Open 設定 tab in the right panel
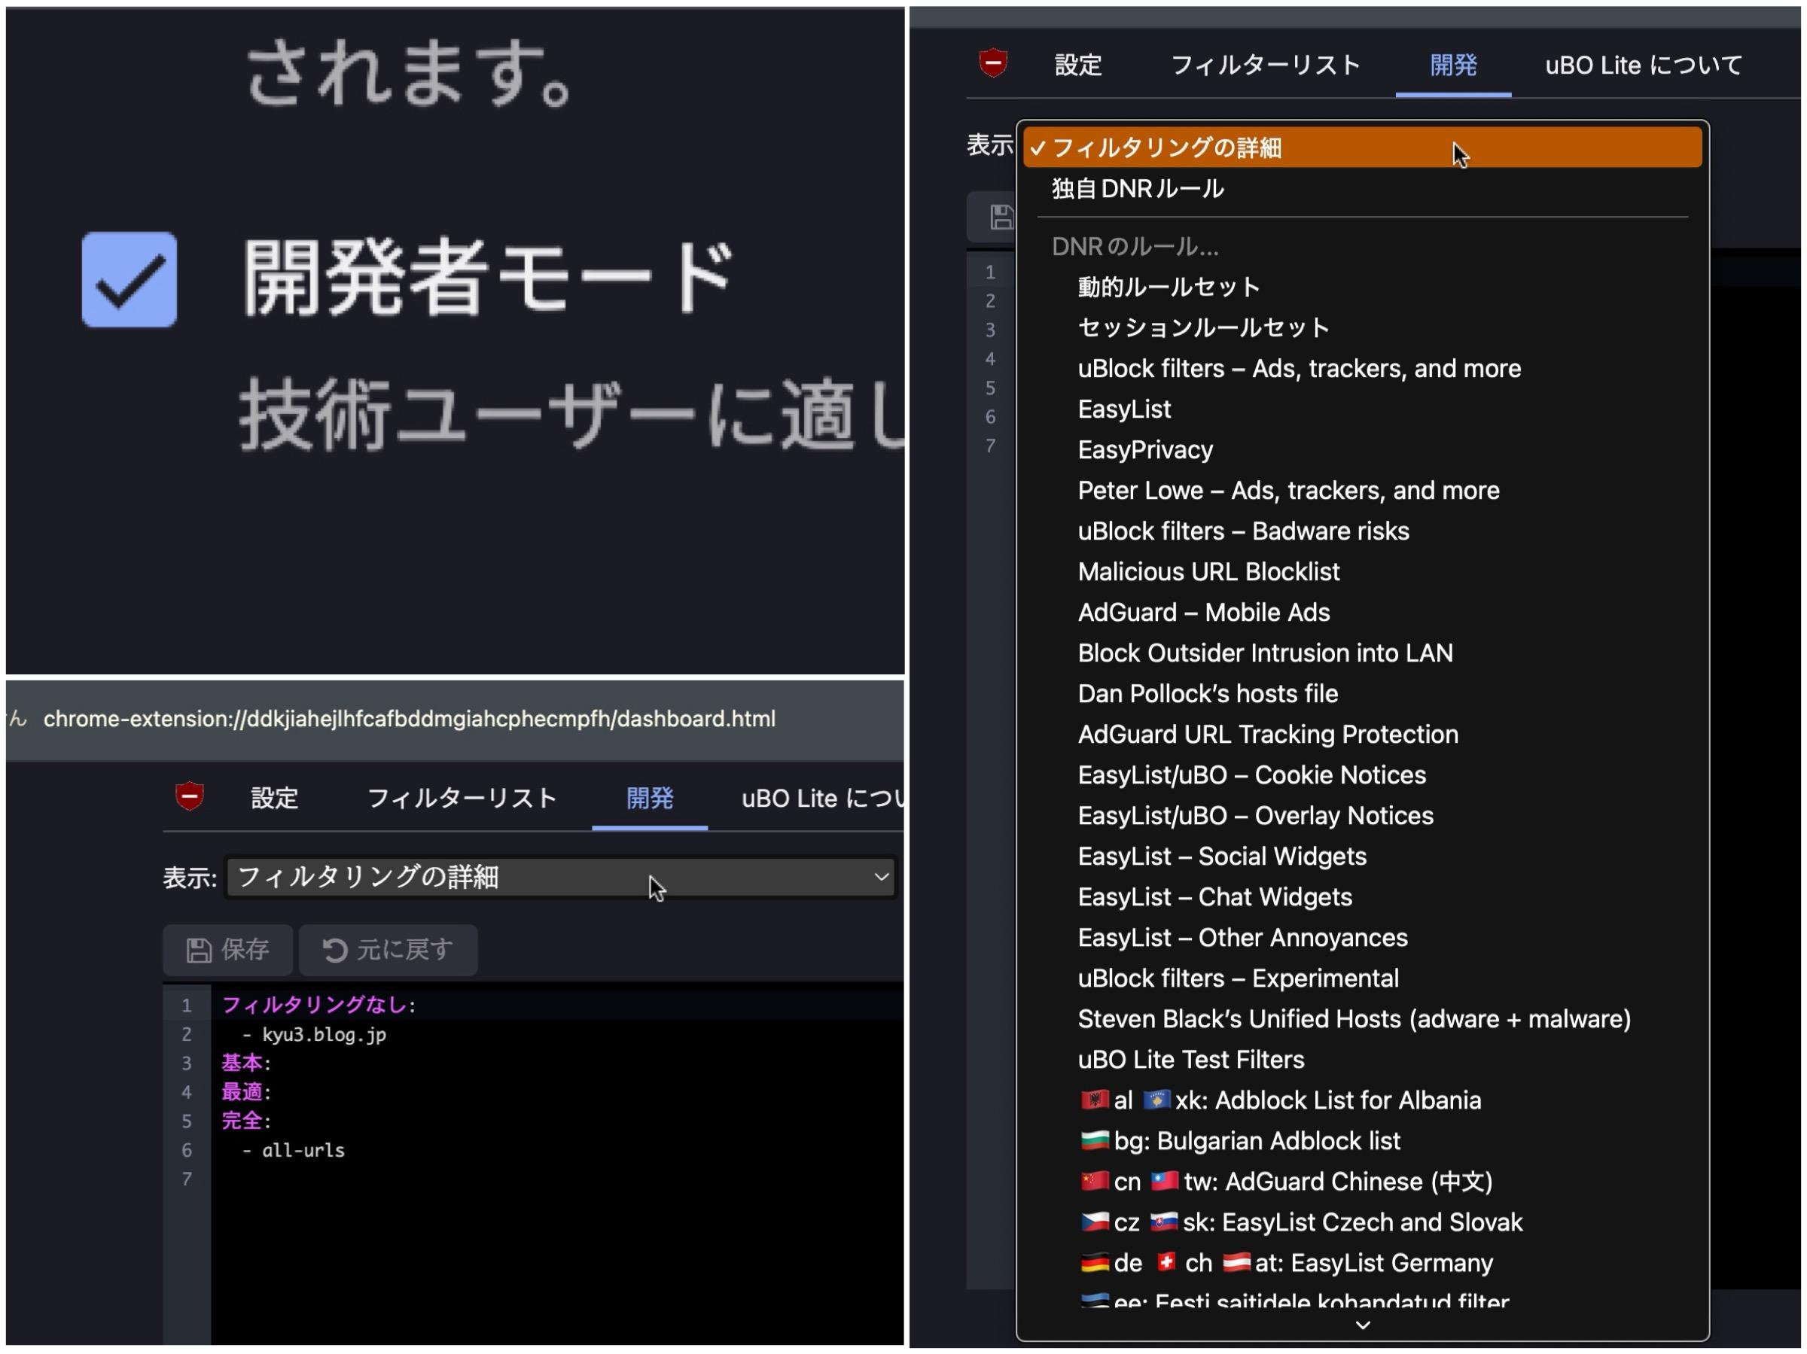This screenshot has width=1807, height=1354. (x=1078, y=65)
